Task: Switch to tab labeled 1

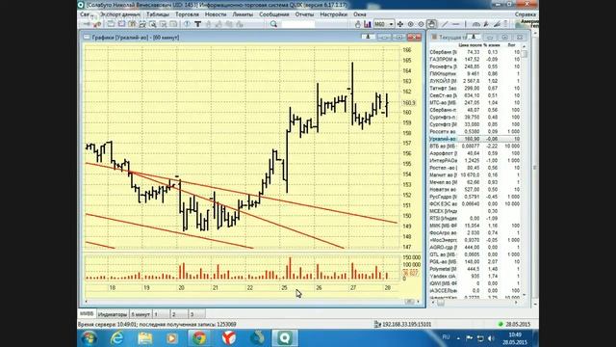Action: click(x=161, y=314)
